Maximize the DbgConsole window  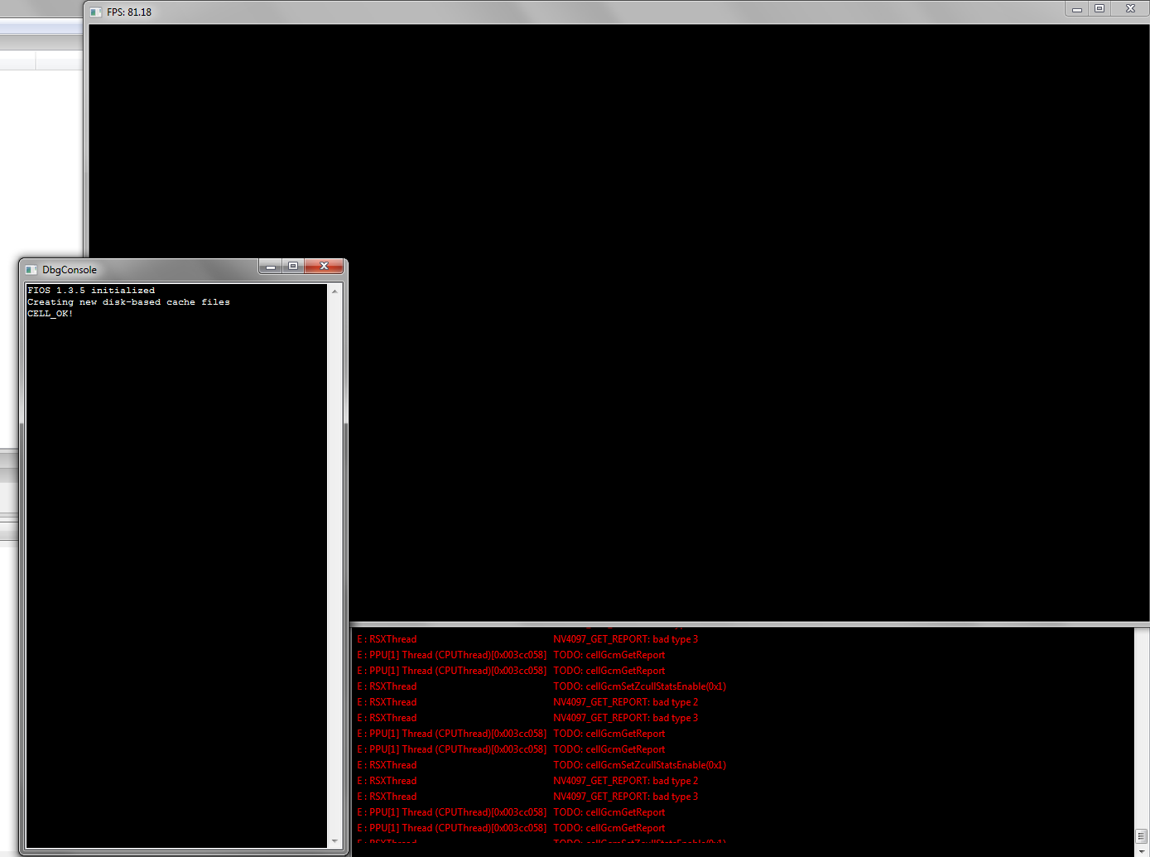[293, 267]
